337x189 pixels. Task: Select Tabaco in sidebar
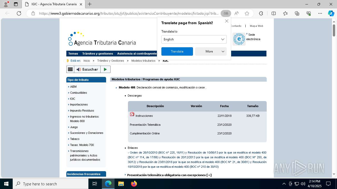[75, 139]
